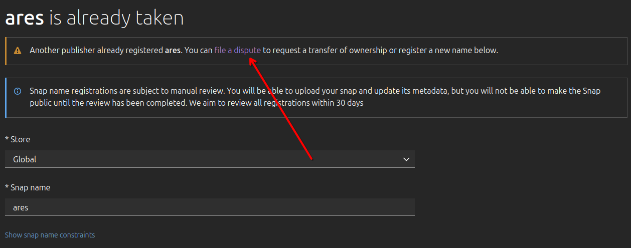Click the red arrow head annotation
This screenshot has width=631, height=248.
click(253, 62)
